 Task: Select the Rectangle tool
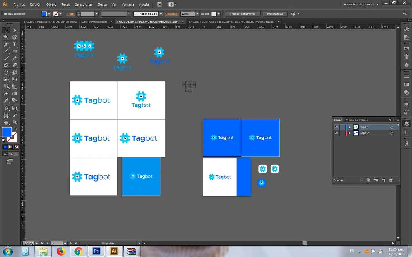point(14,51)
